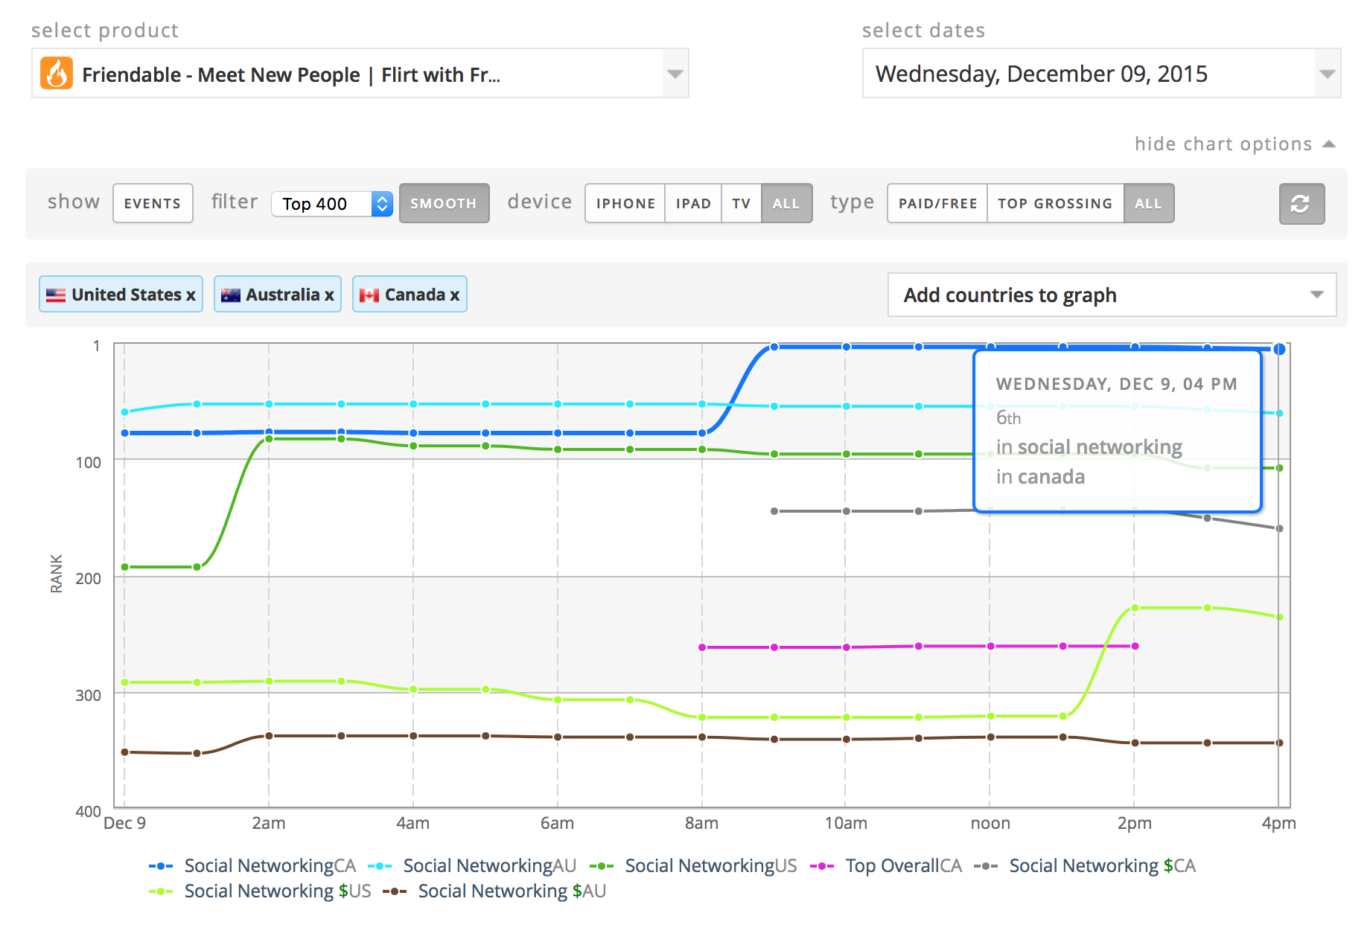Switch type to TOP GROSSING
1370x942 pixels.
1054,202
